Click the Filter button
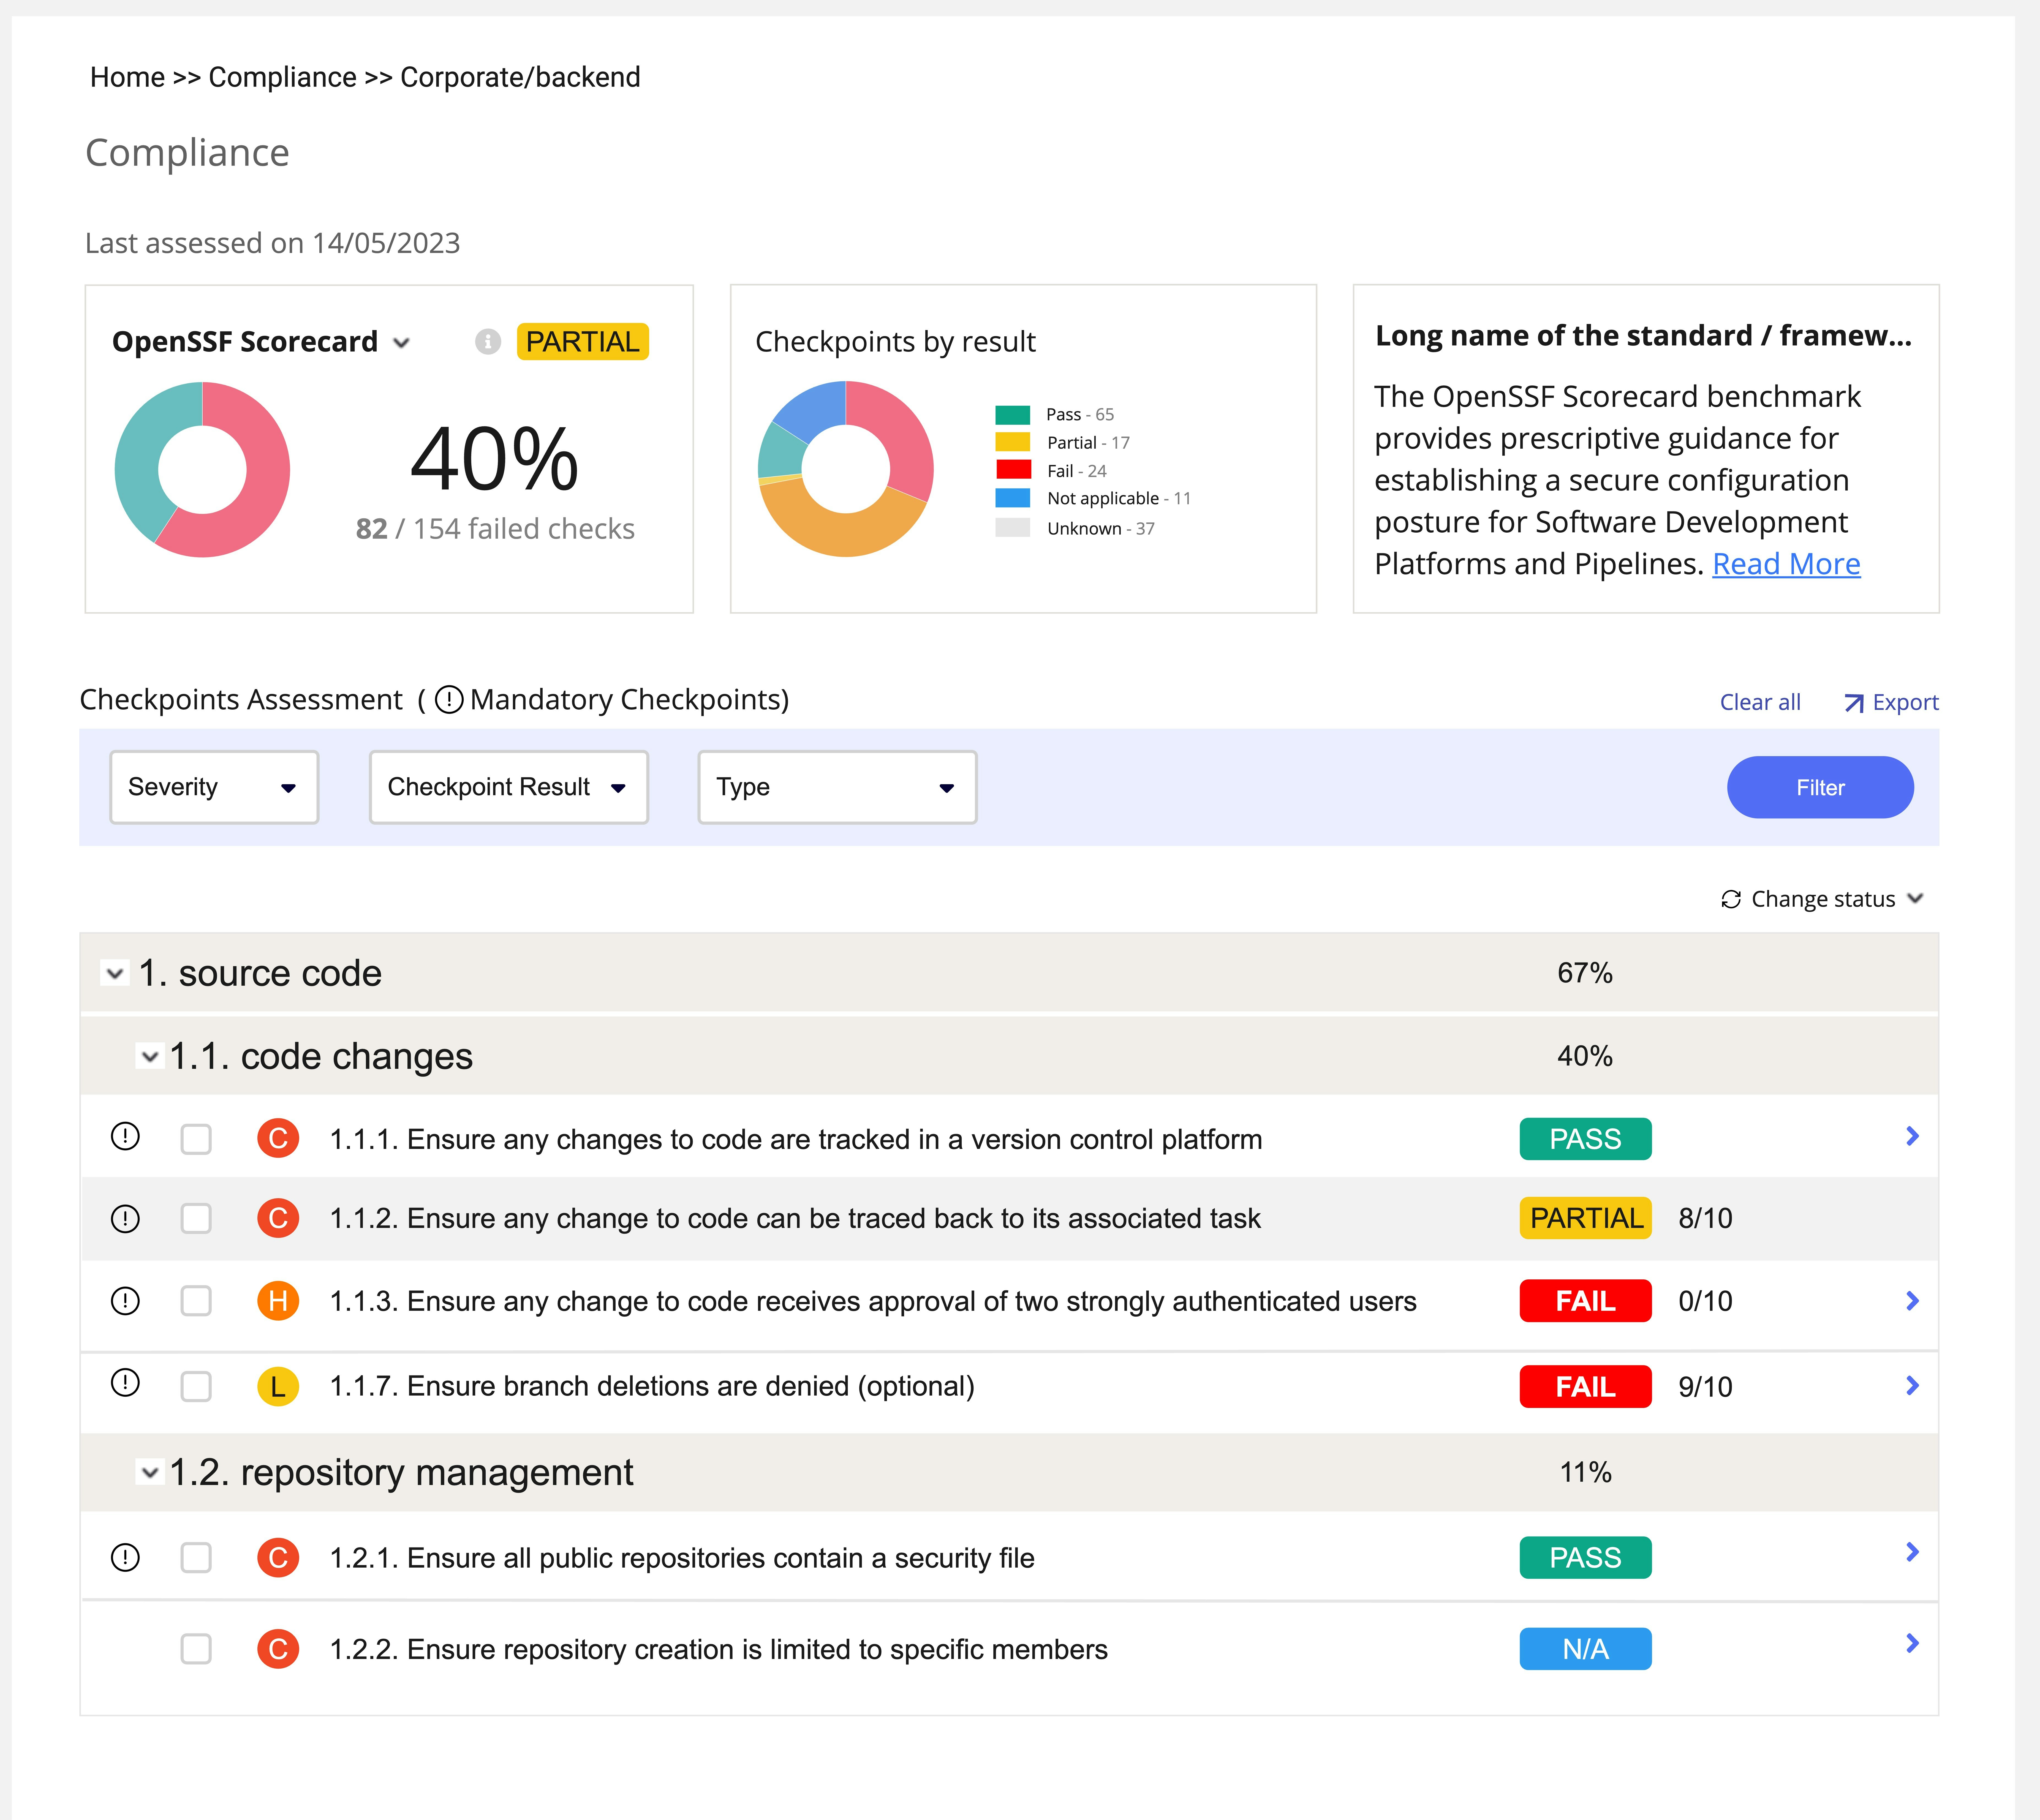The height and width of the screenshot is (1820, 2040). 1820,787
